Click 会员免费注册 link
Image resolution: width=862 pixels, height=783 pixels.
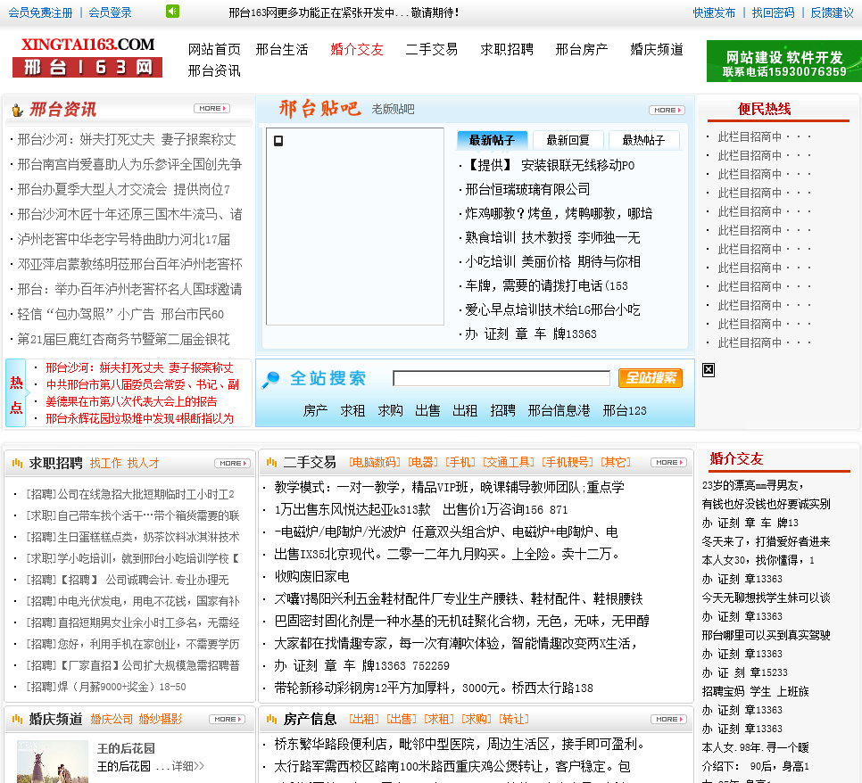tap(40, 12)
